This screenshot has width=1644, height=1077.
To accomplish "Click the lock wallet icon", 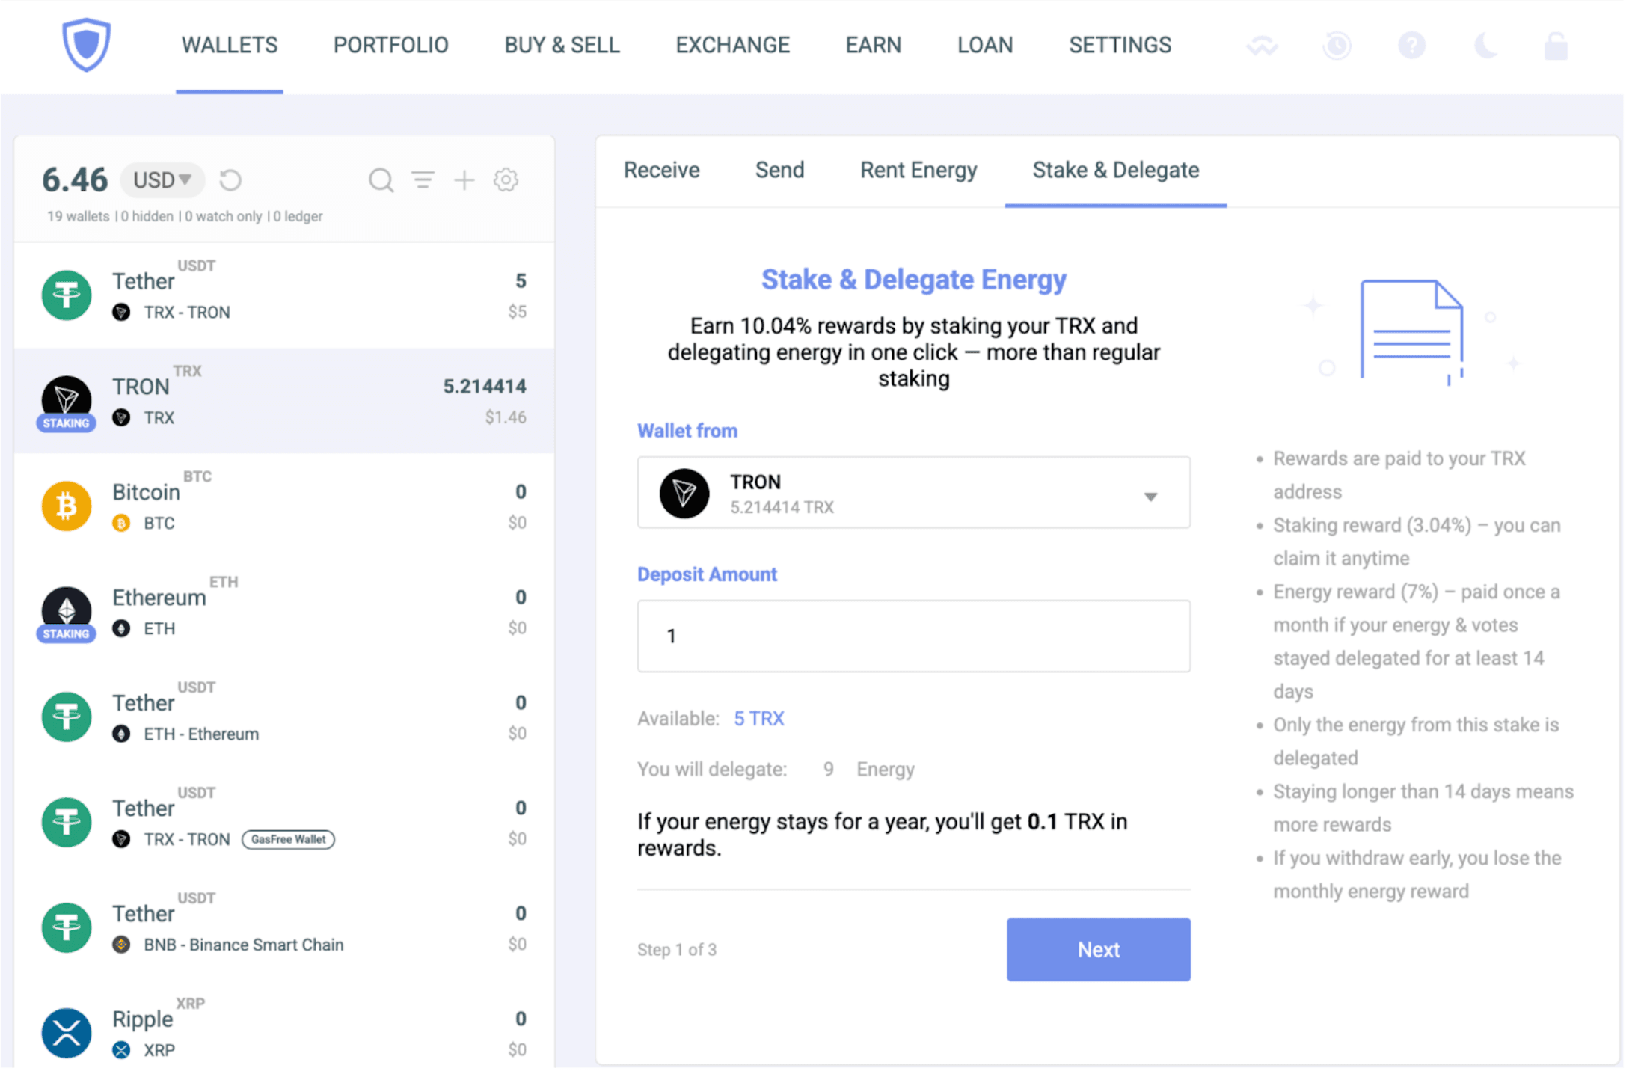I will click(x=1556, y=46).
